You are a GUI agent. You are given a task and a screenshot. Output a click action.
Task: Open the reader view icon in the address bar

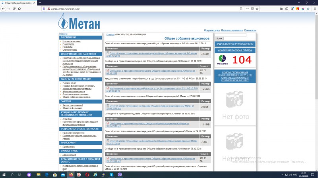point(241,9)
